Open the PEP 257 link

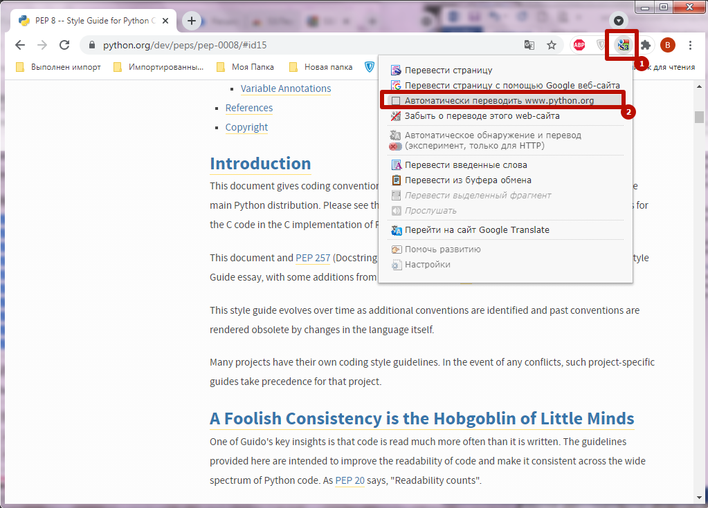pos(313,258)
